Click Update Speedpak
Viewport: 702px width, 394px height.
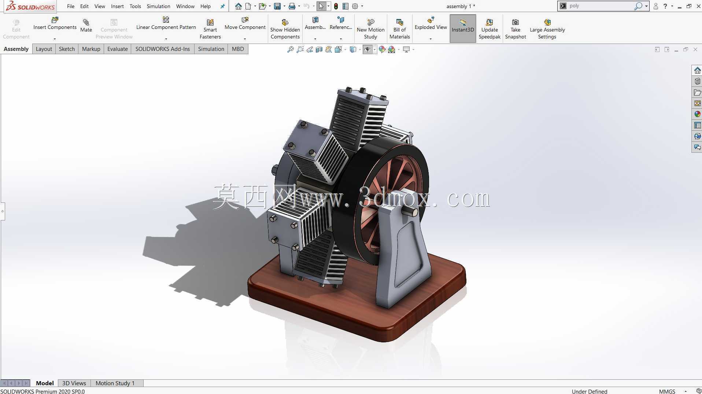(489, 29)
